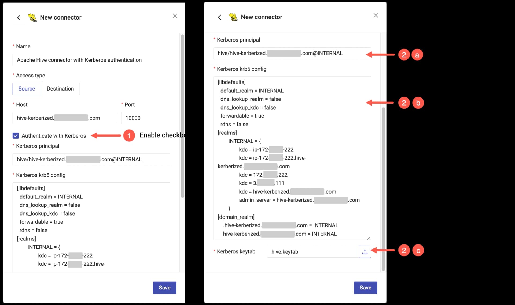Click right panel Kerberos krb5 config label
This screenshot has height=305, width=515.
tap(242, 69)
